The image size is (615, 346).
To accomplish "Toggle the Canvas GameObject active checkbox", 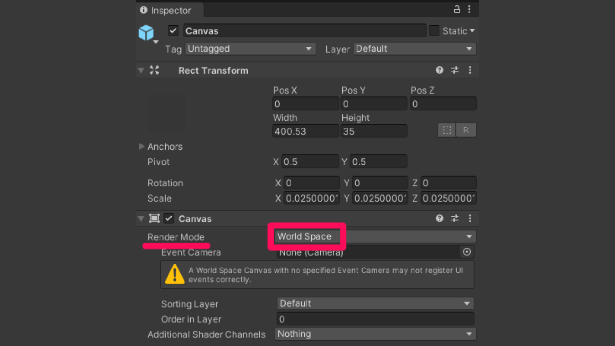I will (173, 31).
